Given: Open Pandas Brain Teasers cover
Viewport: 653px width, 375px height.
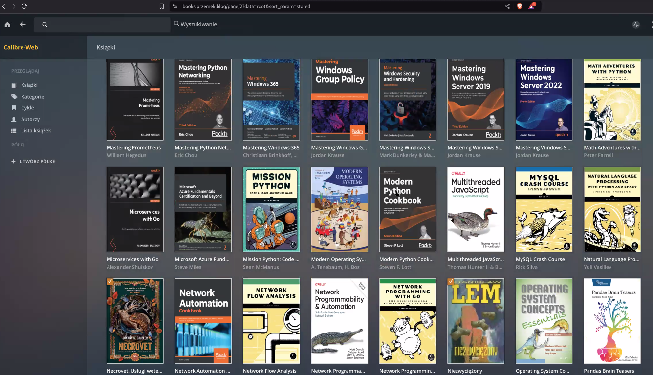Looking at the screenshot, I should (612, 321).
